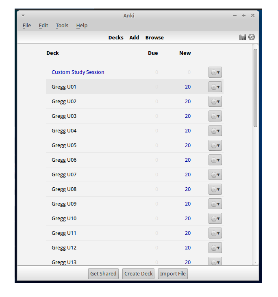The height and width of the screenshot is (297, 278).
Task: Open the Help menu
Action: click(82, 25)
